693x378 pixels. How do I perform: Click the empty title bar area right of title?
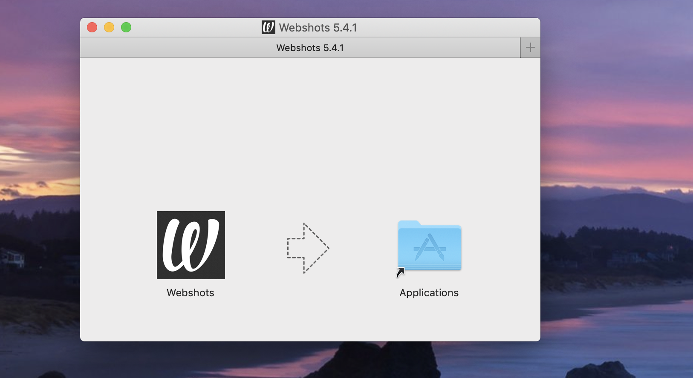coord(448,28)
